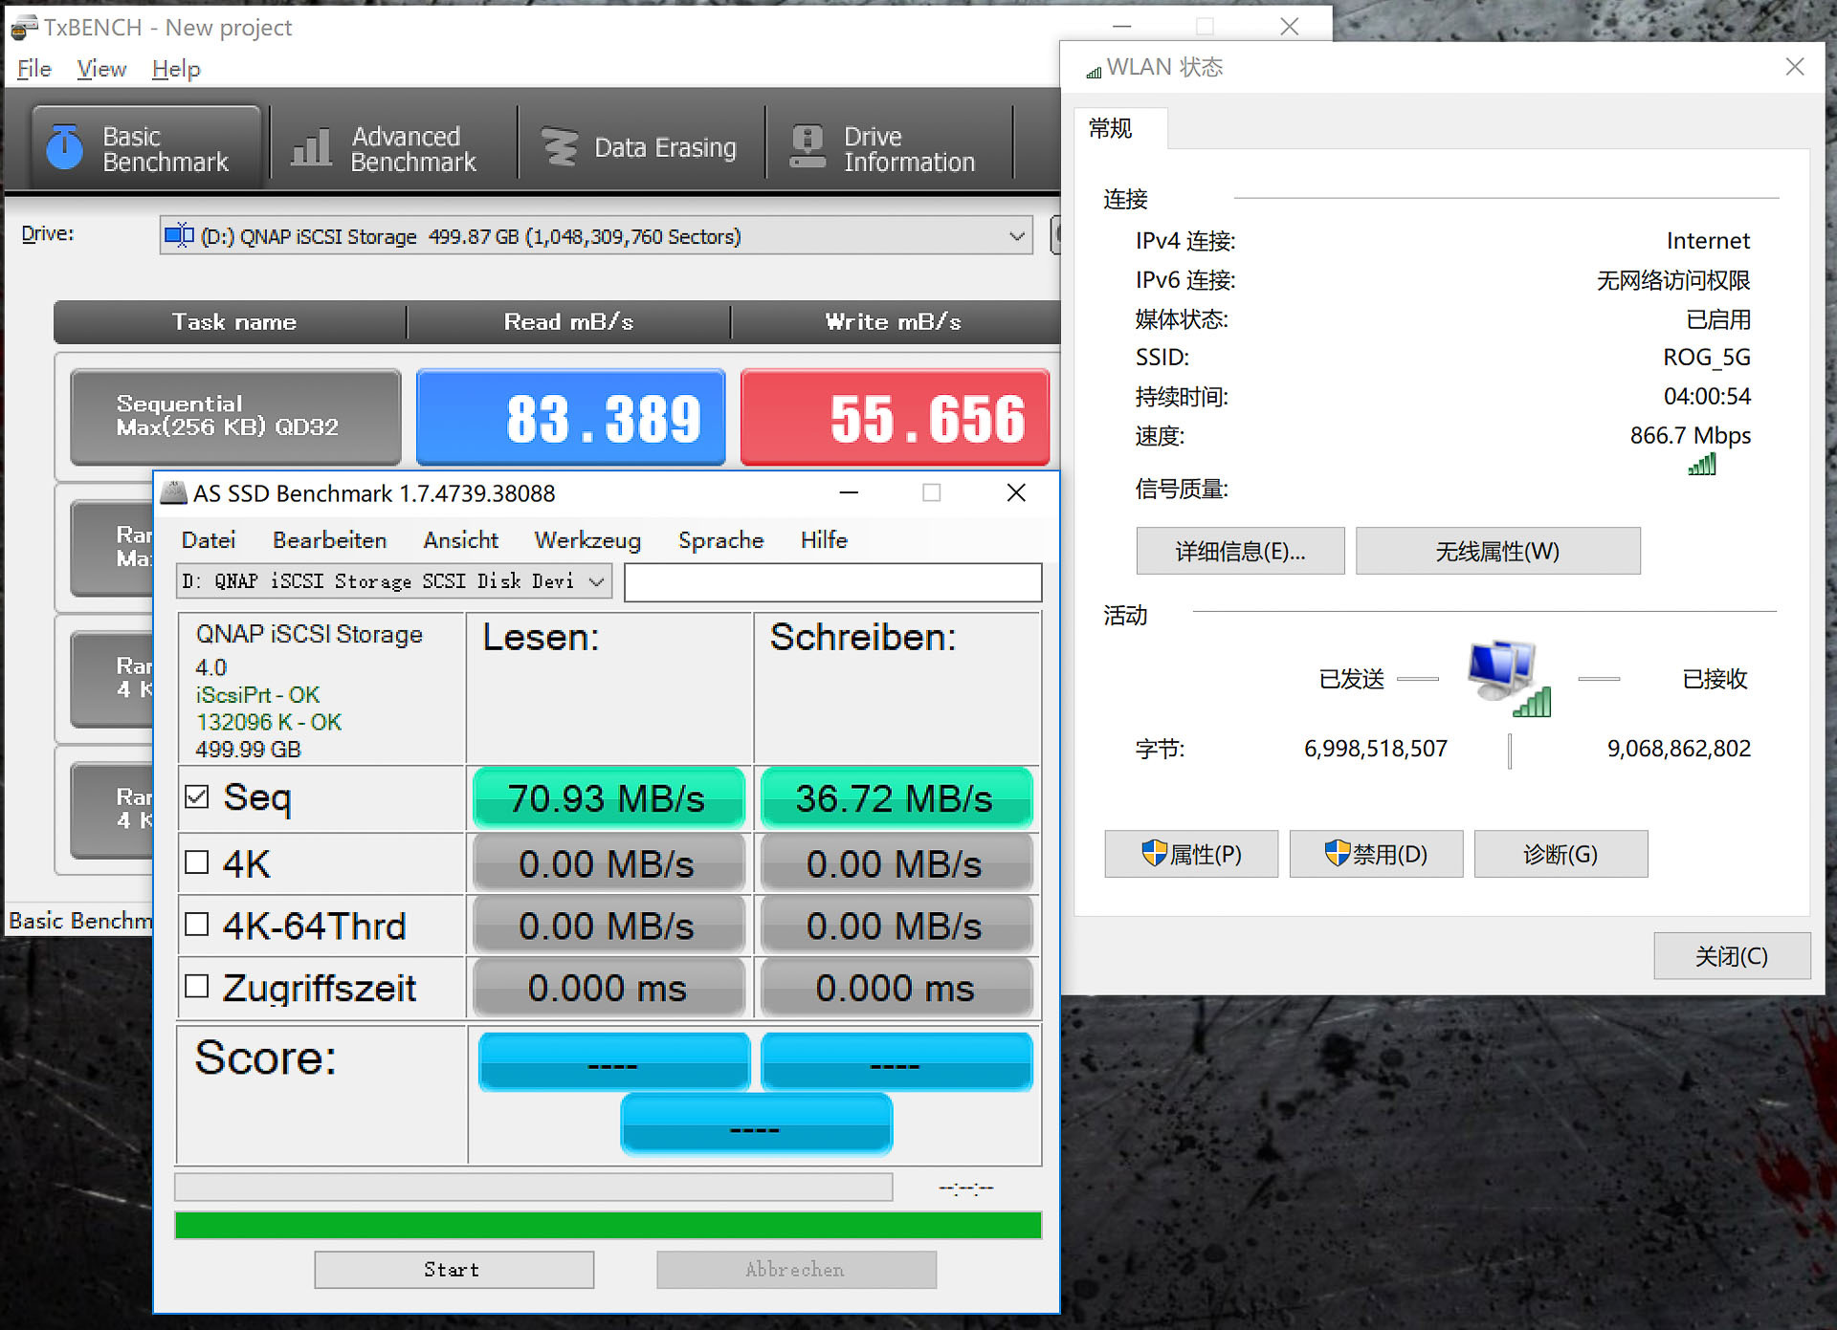Enable the Zugriffszeit checkbox
This screenshot has height=1330, width=1837.
197,987
